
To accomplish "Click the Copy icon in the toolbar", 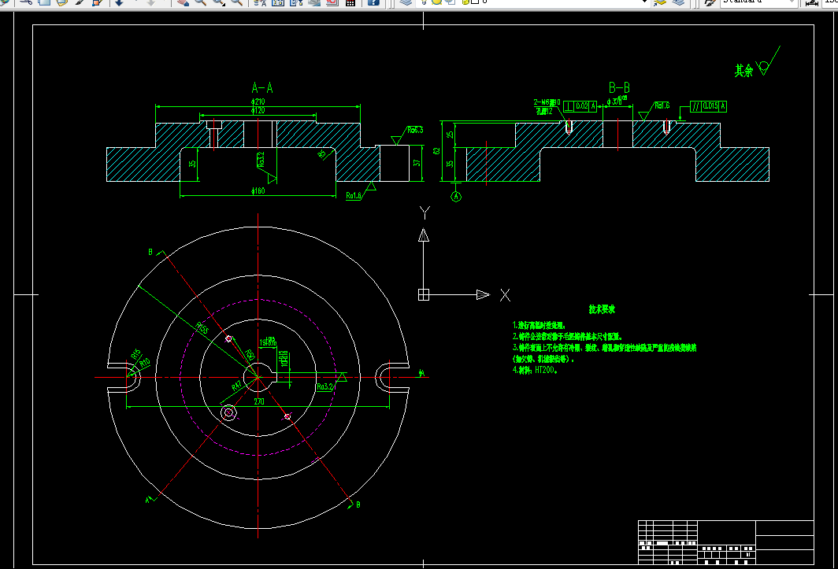I will click(44, 2).
